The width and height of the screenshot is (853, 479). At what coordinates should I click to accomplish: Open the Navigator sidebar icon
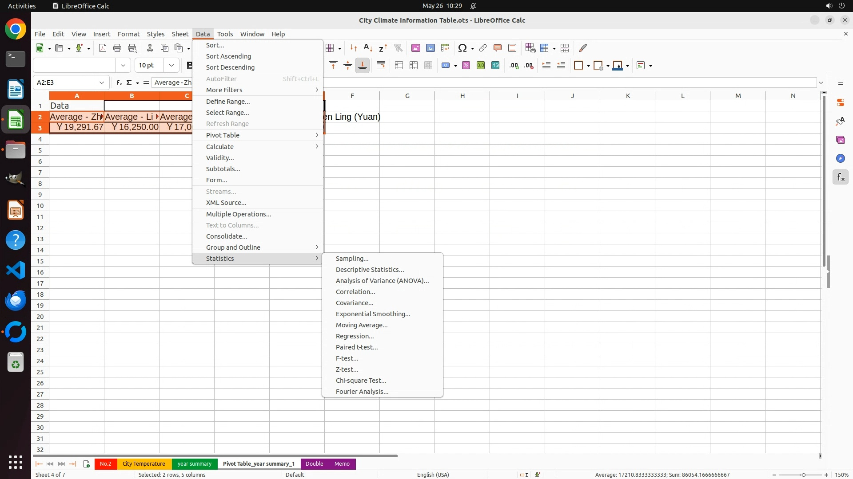[x=840, y=159]
